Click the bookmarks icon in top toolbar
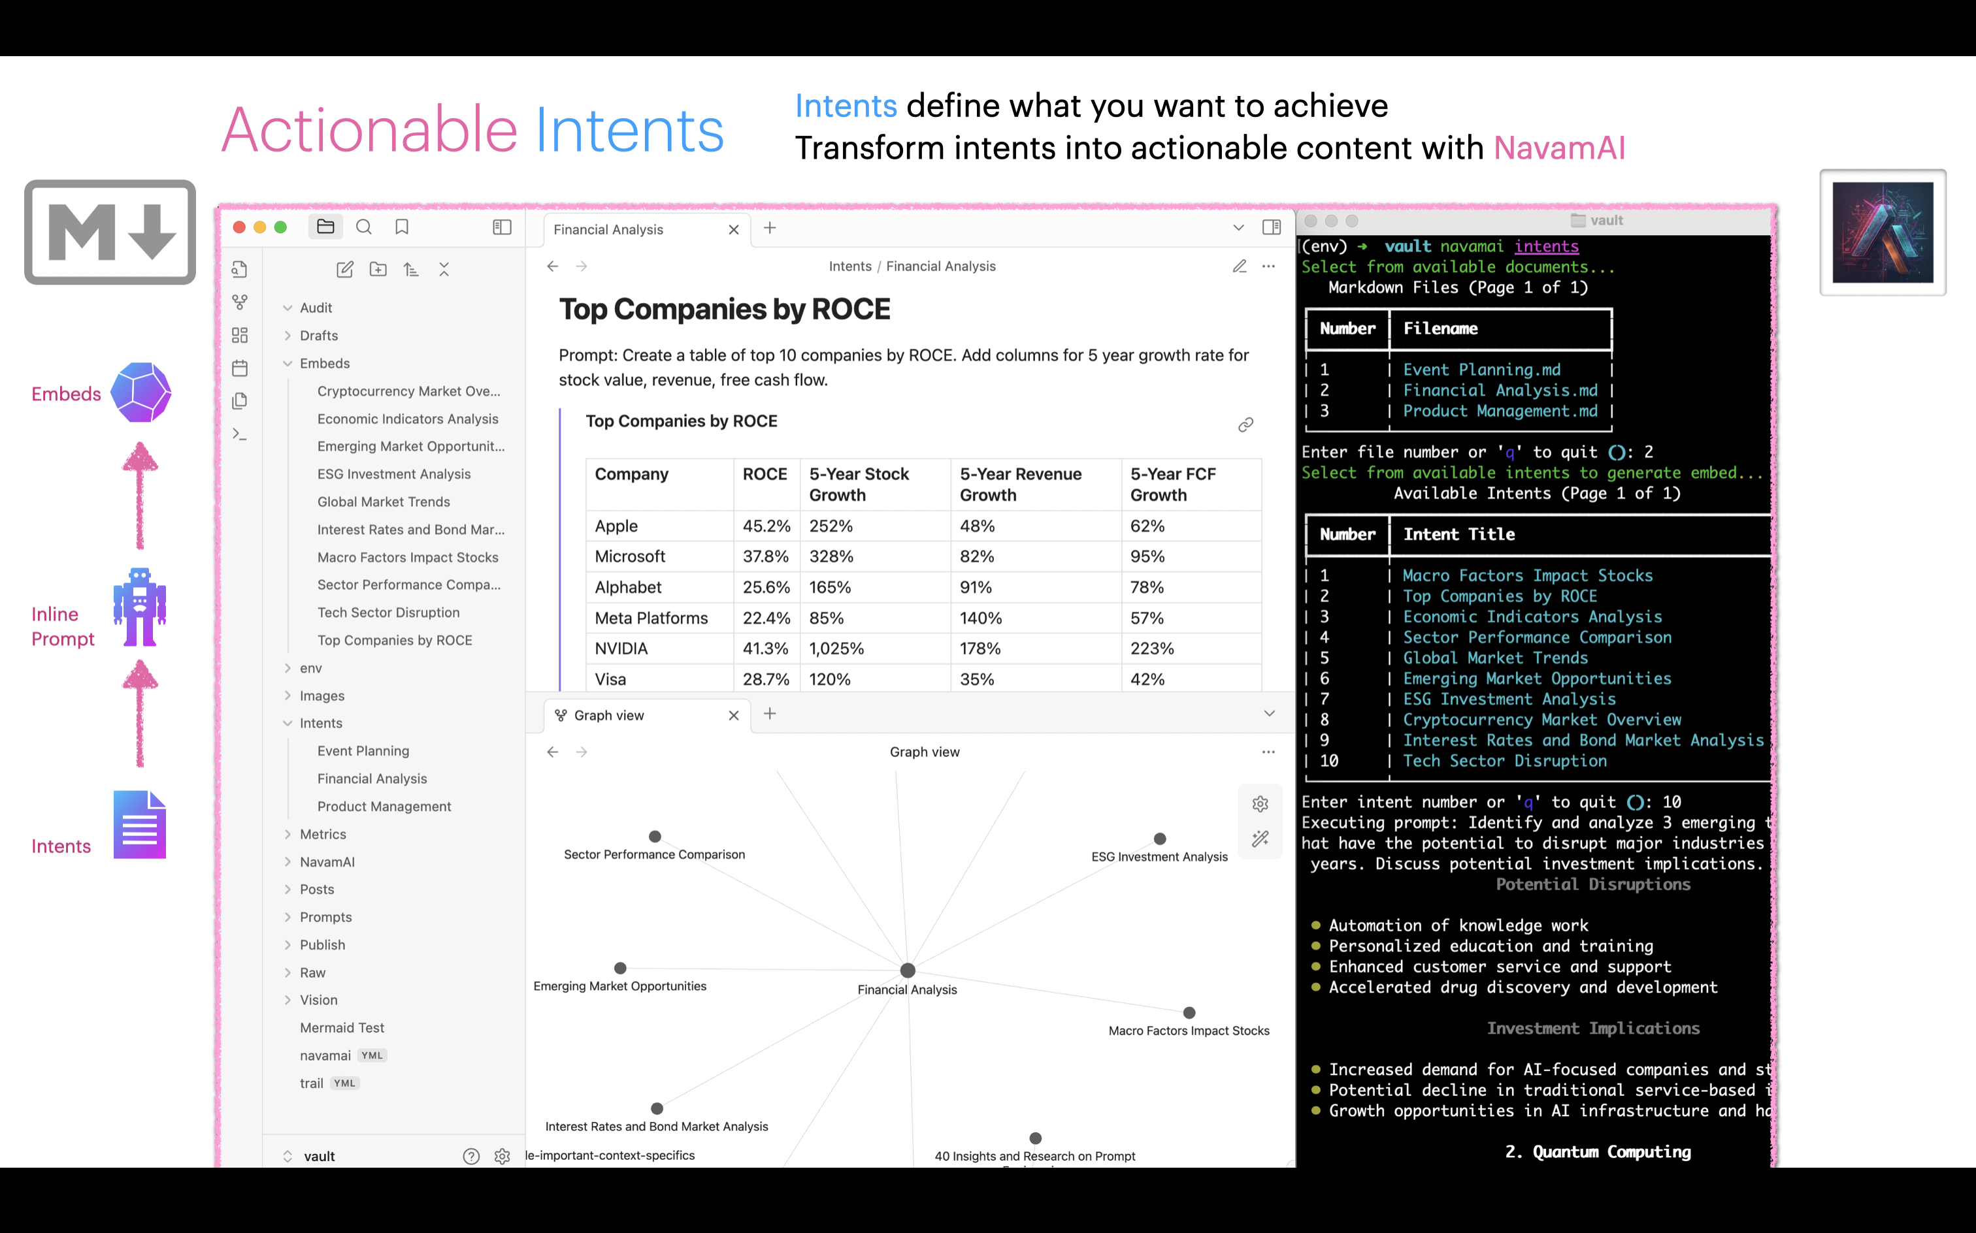 coord(401,227)
